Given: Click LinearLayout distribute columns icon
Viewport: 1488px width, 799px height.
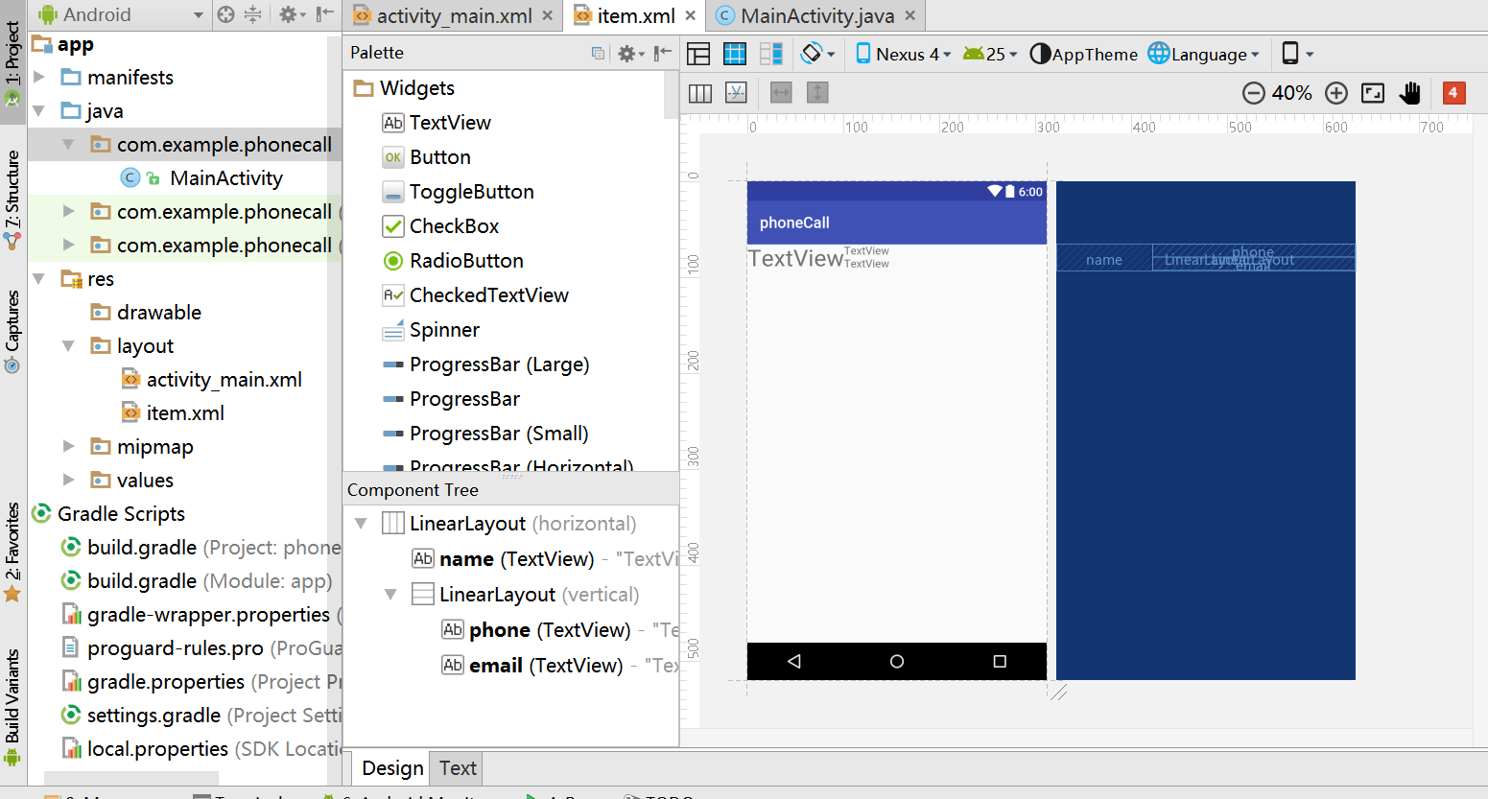Looking at the screenshot, I should pos(700,92).
